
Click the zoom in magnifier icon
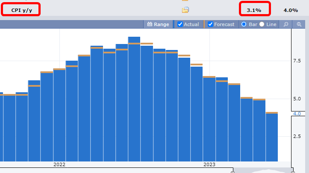[x=286, y=24]
